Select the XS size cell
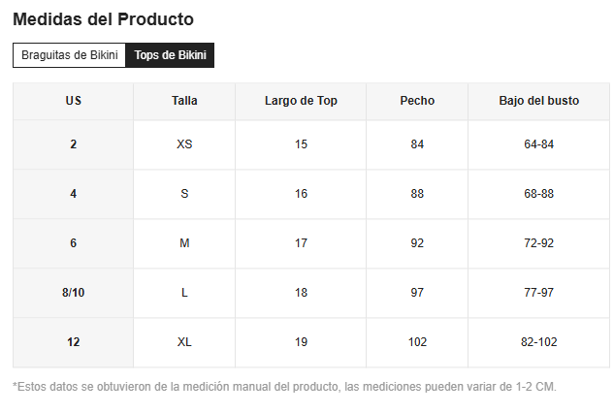This screenshot has height=413, width=614. pyautogui.click(x=184, y=144)
